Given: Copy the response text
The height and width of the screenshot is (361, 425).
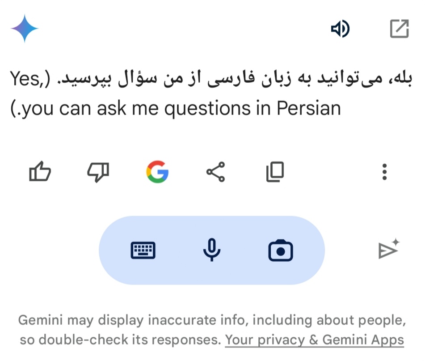Looking at the screenshot, I should click(275, 172).
